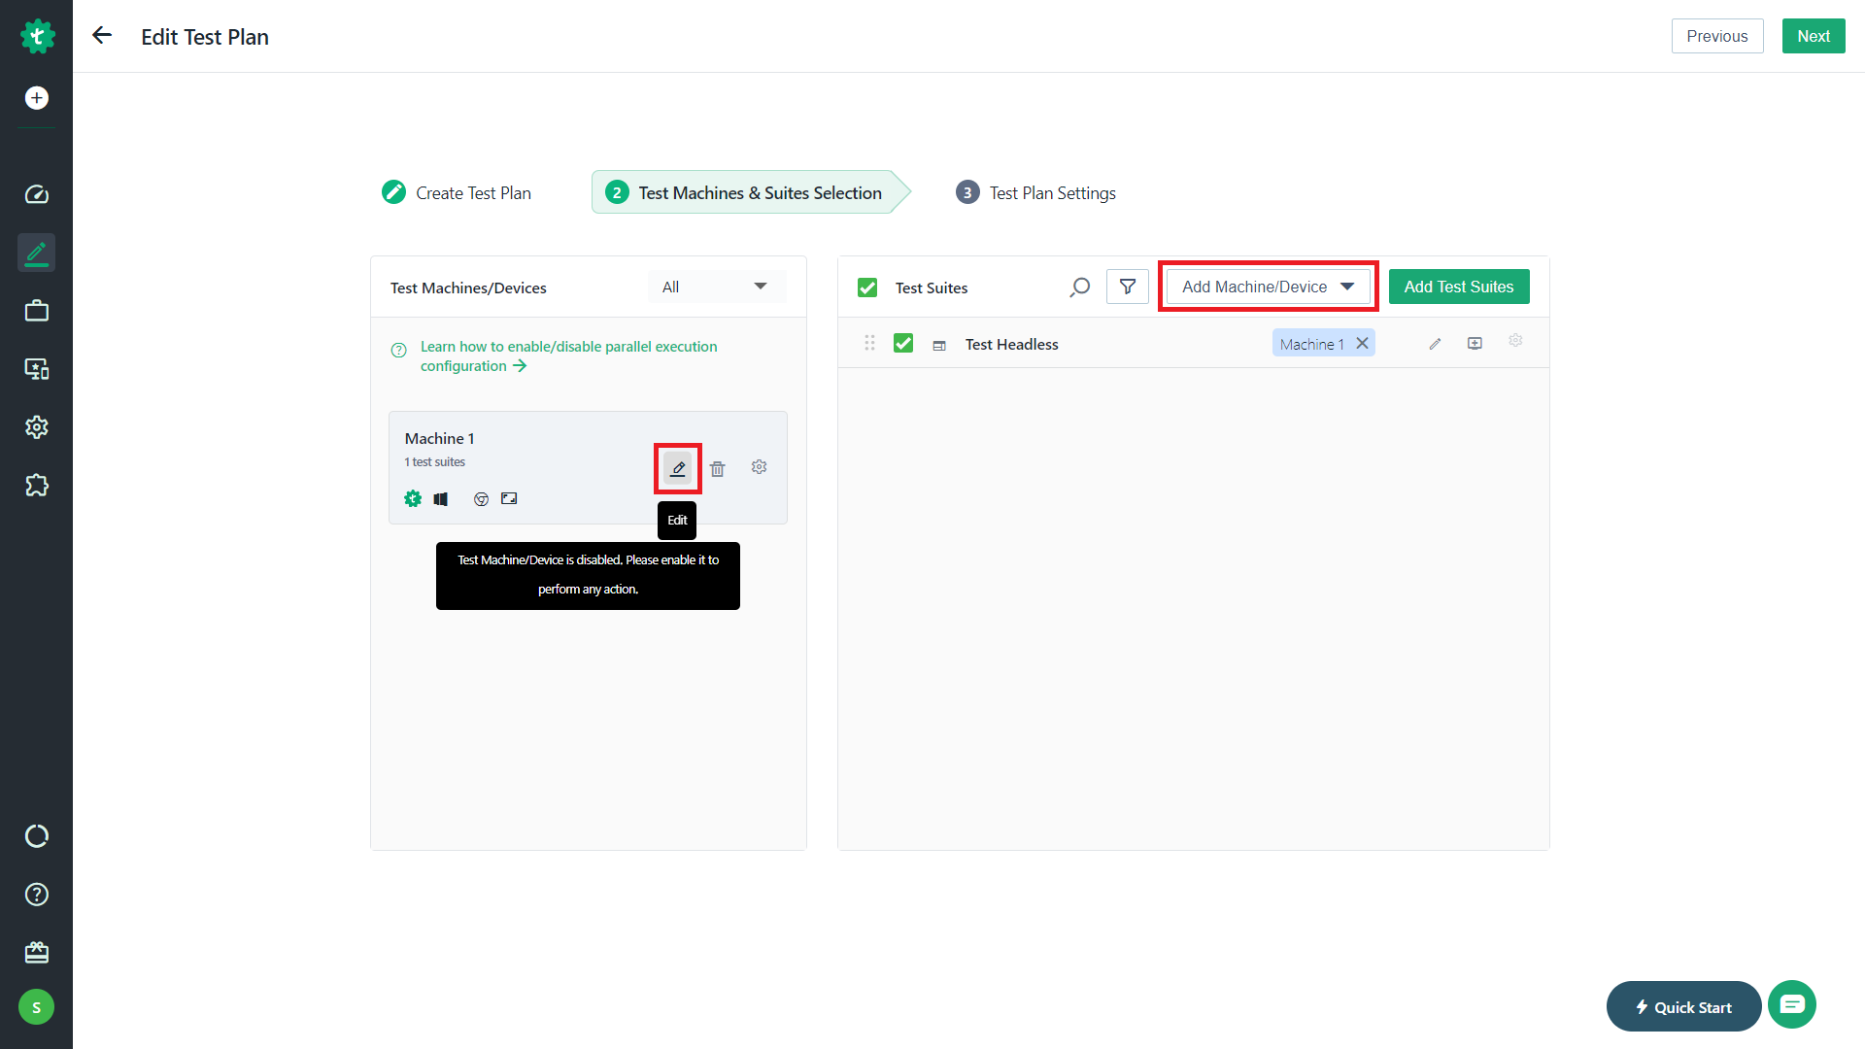Click the Add Test Suites button

(x=1458, y=287)
